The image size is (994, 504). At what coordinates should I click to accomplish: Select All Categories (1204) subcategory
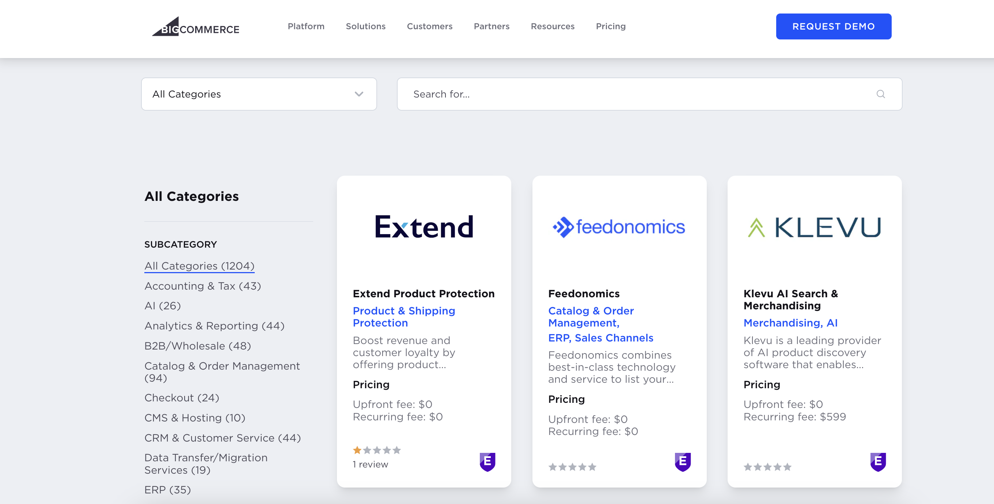199,266
